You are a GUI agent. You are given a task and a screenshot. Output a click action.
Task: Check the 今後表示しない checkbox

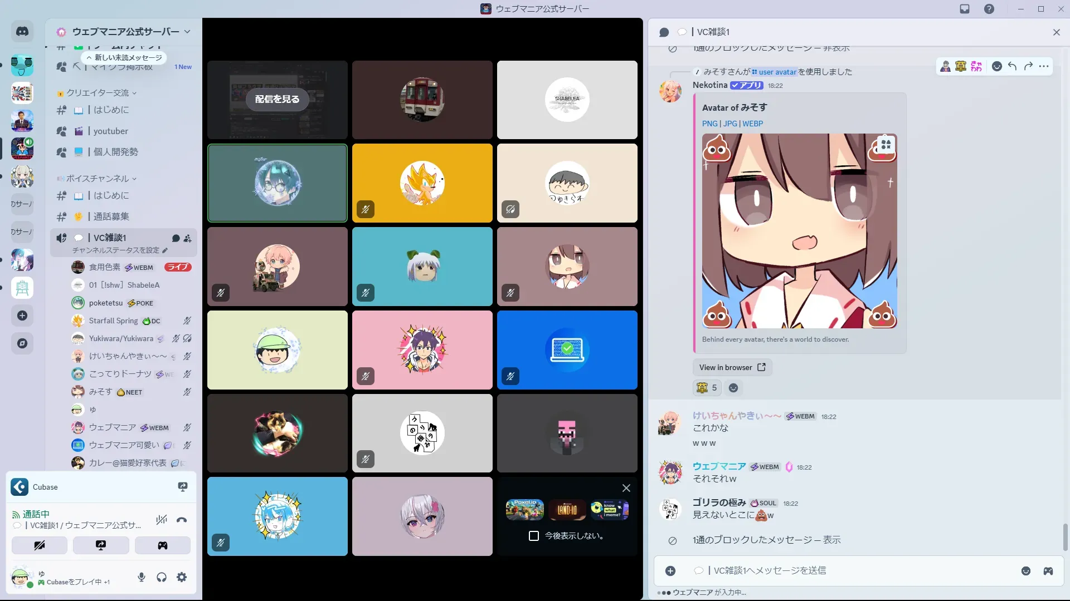pyautogui.click(x=534, y=536)
